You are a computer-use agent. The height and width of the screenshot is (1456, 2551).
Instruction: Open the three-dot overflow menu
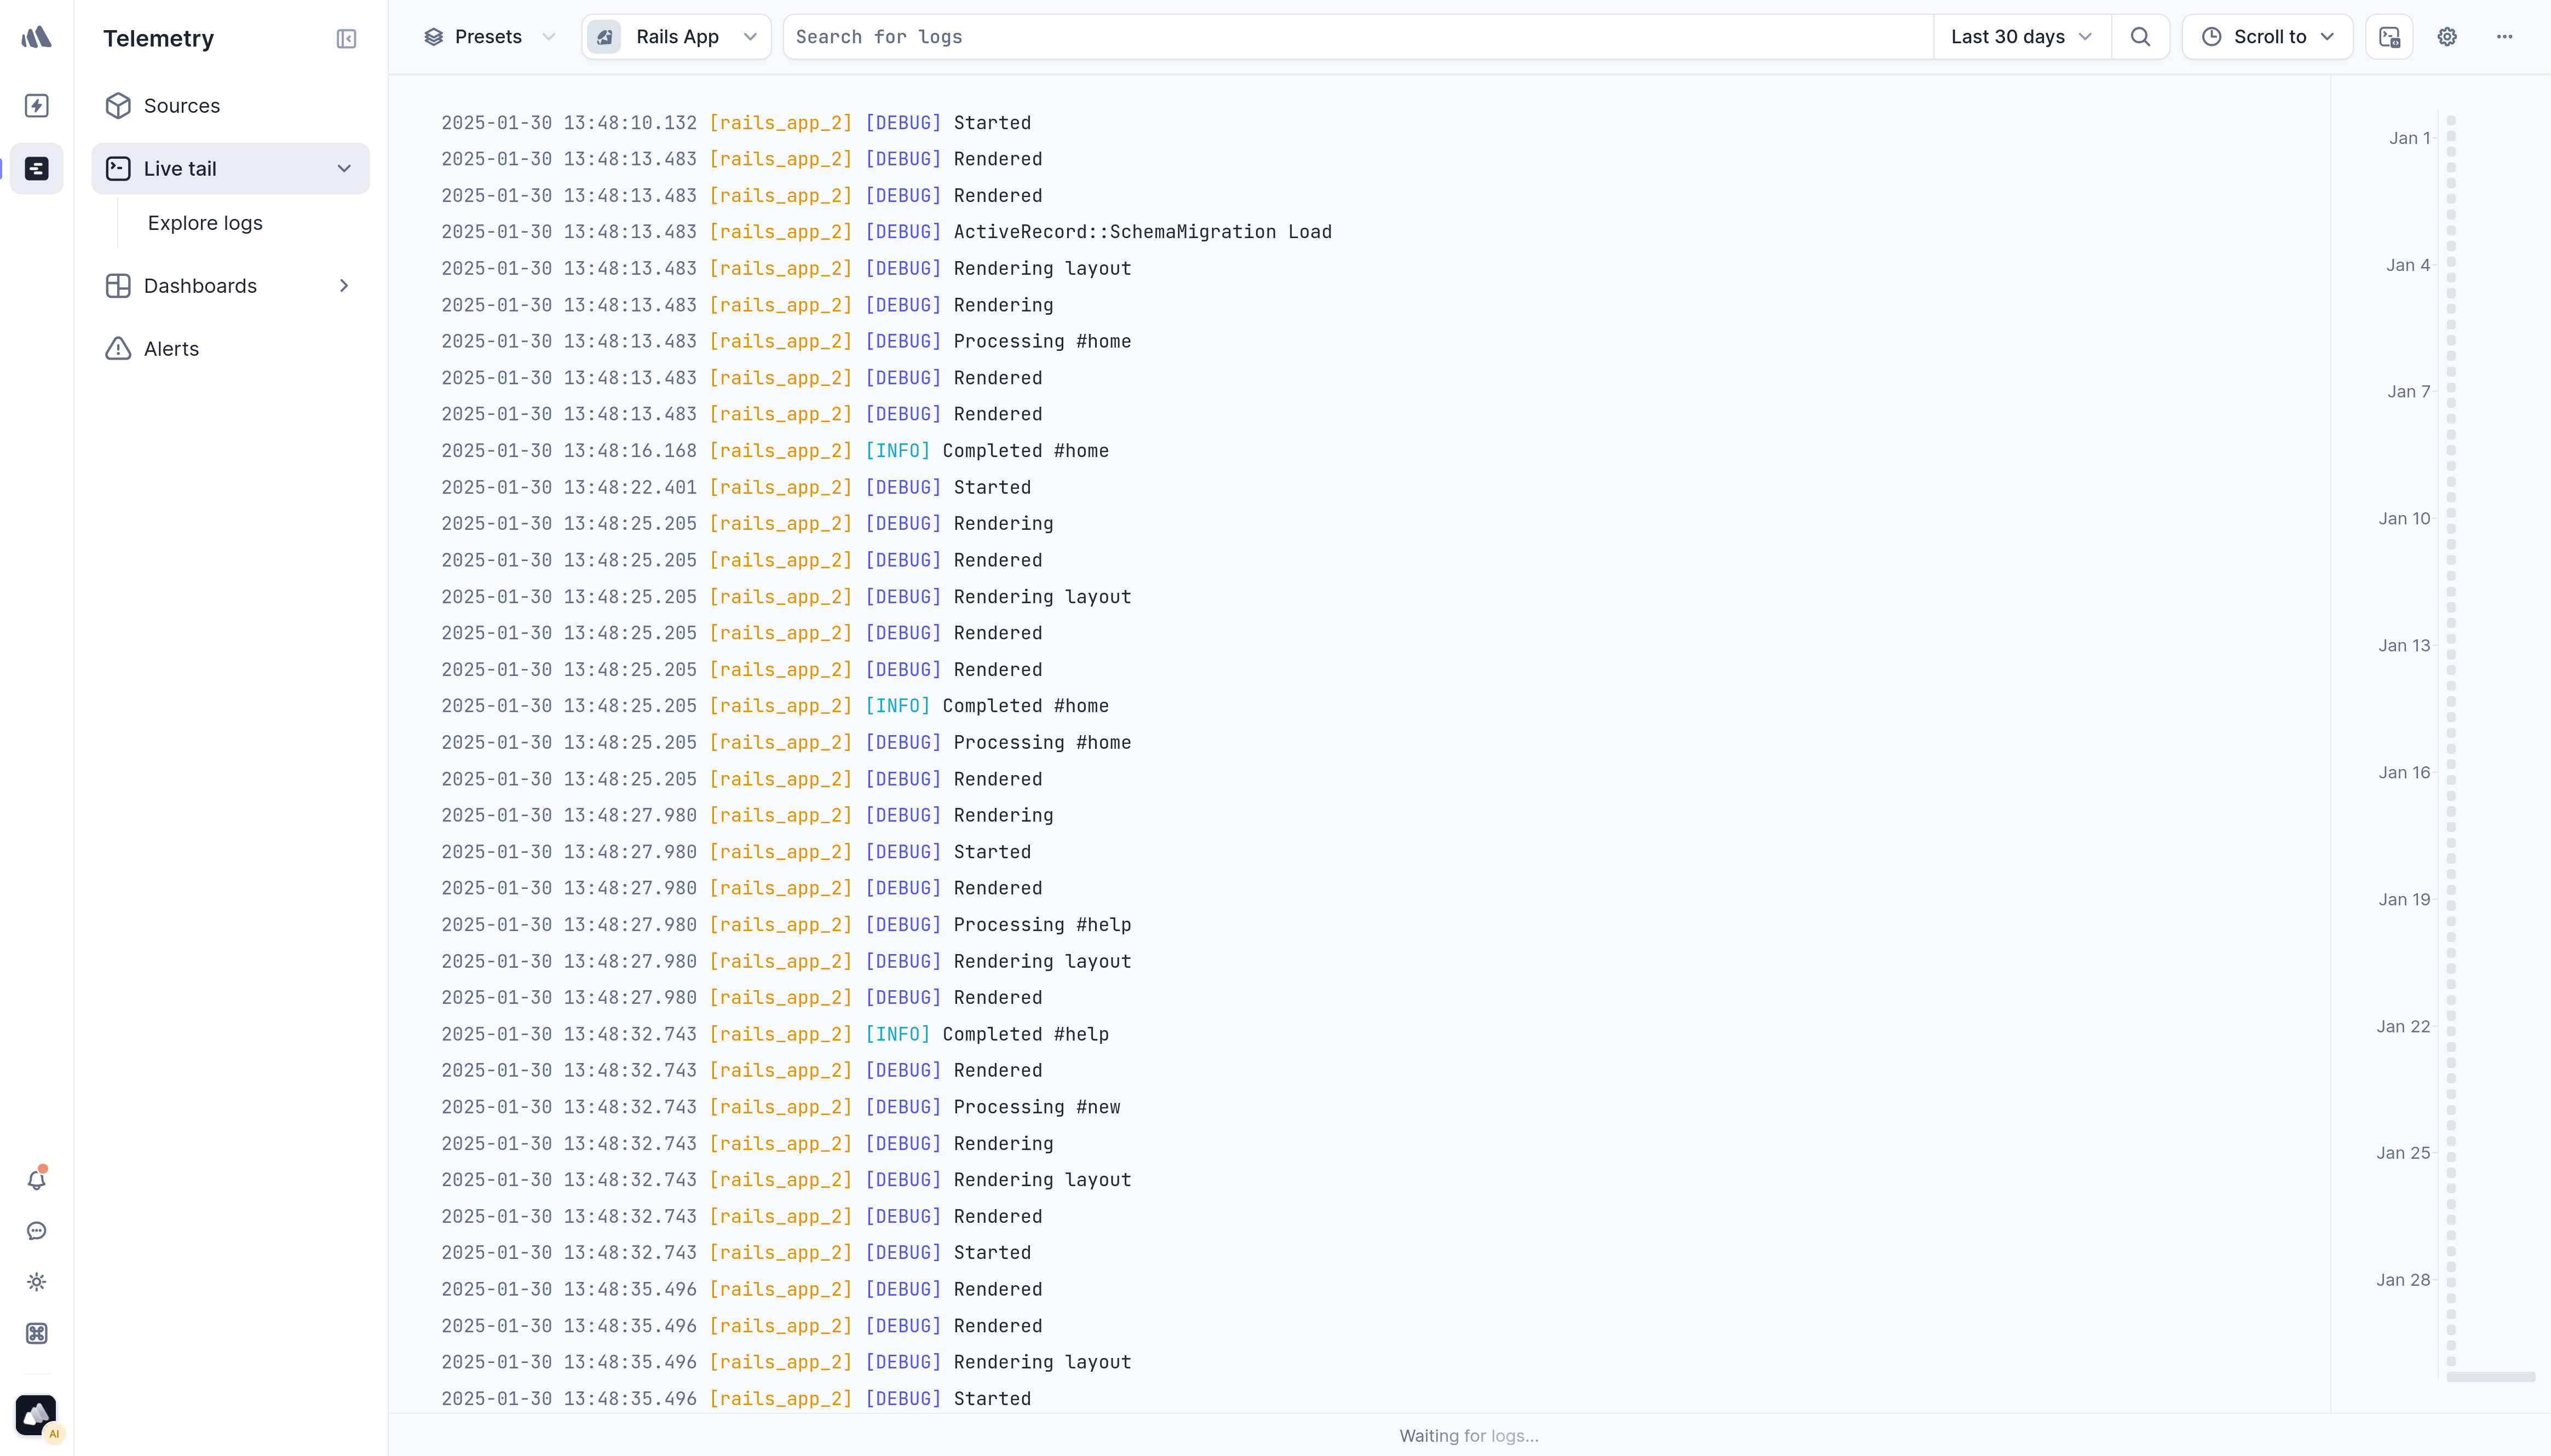pos(2506,36)
